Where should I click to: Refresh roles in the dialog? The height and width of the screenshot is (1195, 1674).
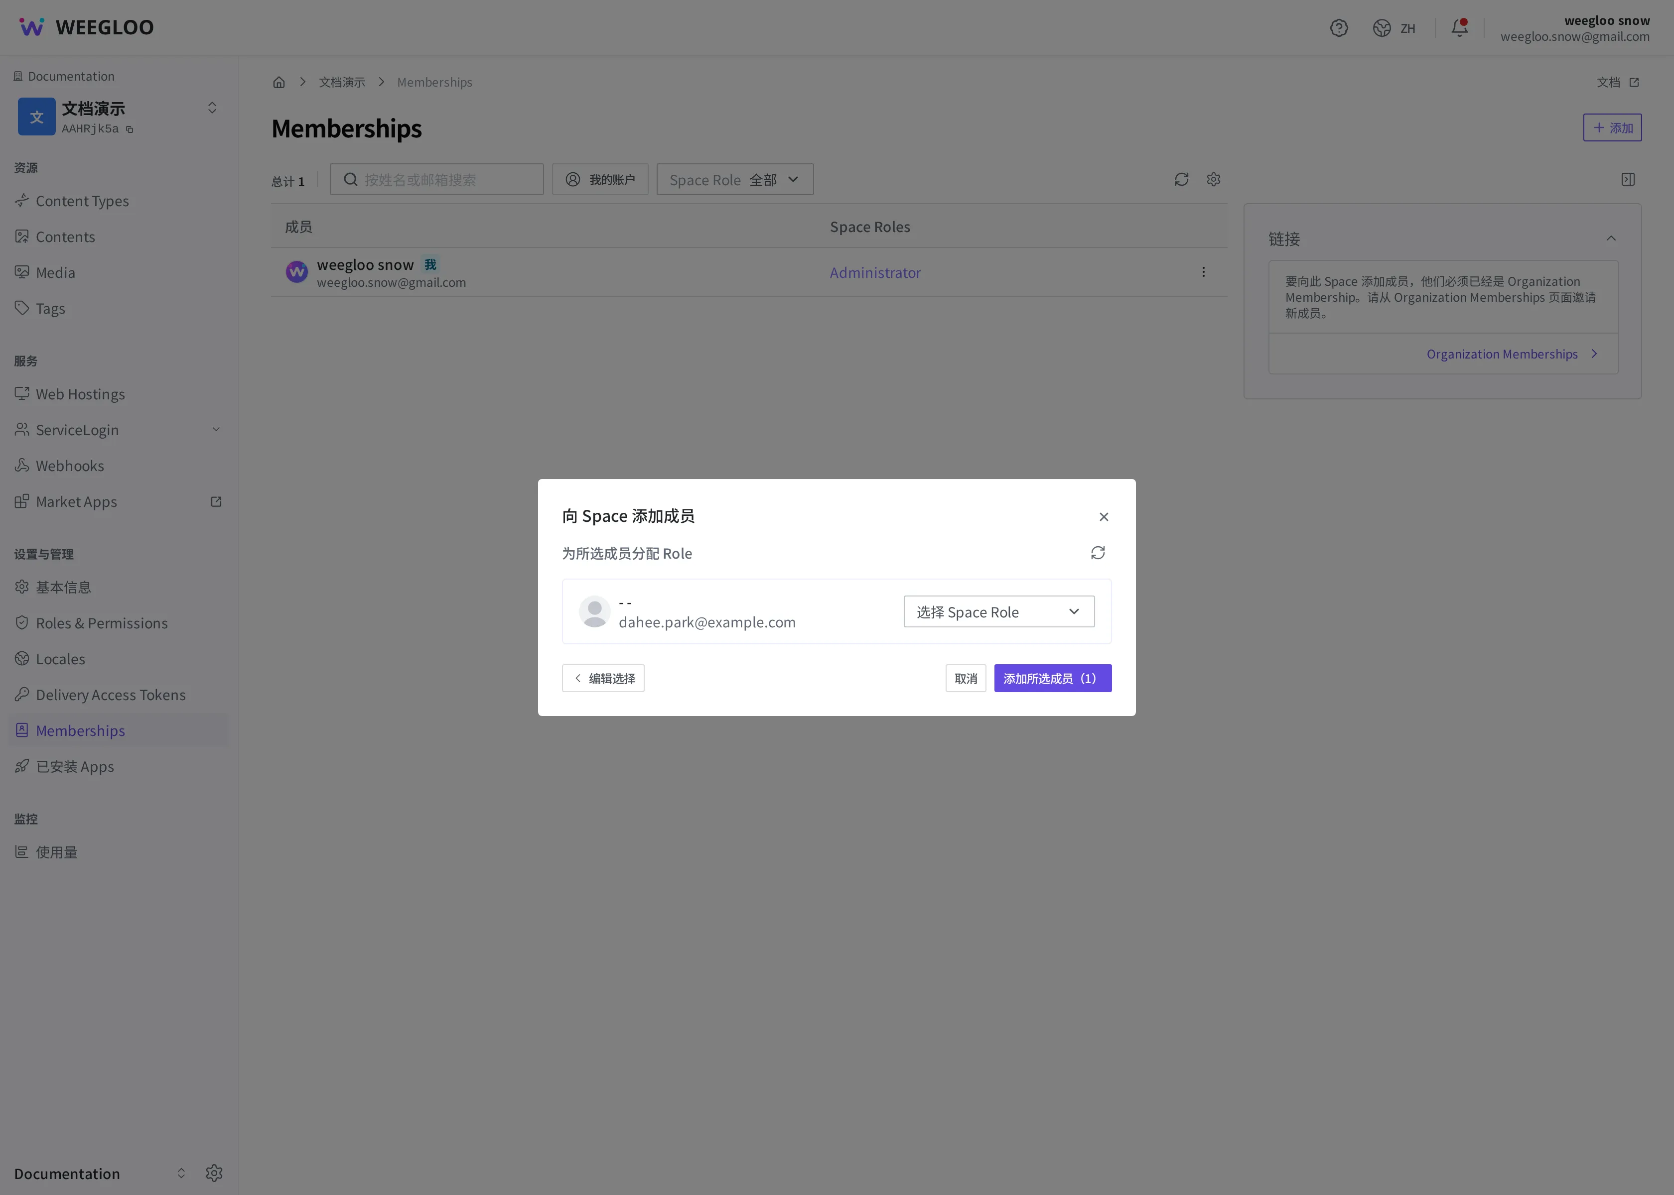1098,553
